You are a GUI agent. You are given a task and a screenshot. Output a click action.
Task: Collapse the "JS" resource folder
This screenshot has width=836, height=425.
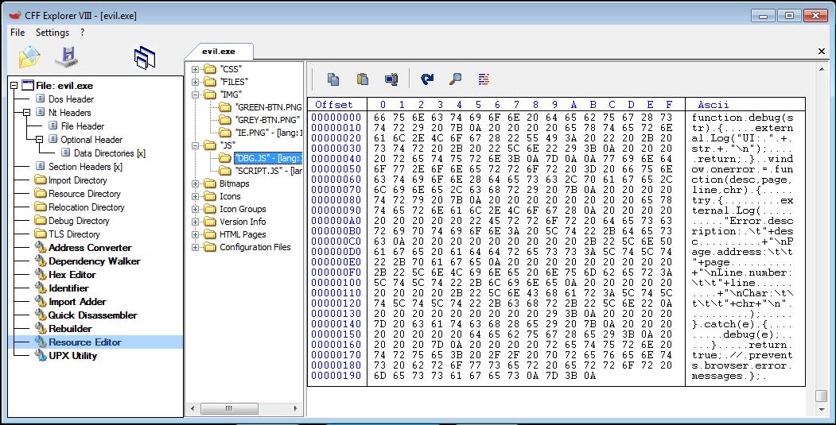click(195, 145)
